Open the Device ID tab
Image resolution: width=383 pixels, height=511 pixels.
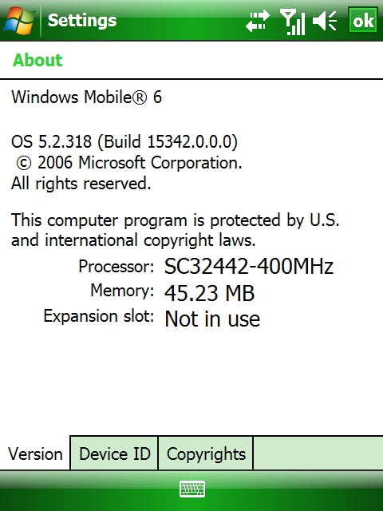[x=114, y=454]
